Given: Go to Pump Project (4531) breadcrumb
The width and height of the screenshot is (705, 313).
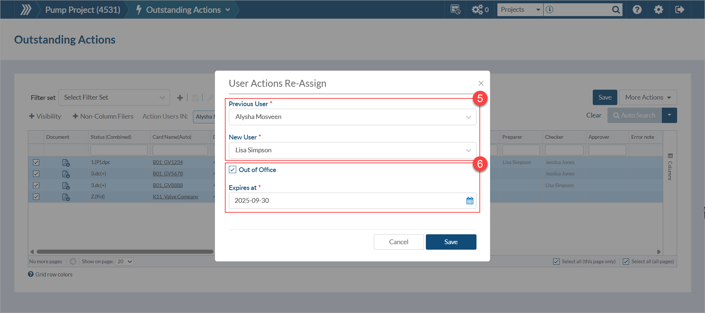Looking at the screenshot, I should coord(83,10).
